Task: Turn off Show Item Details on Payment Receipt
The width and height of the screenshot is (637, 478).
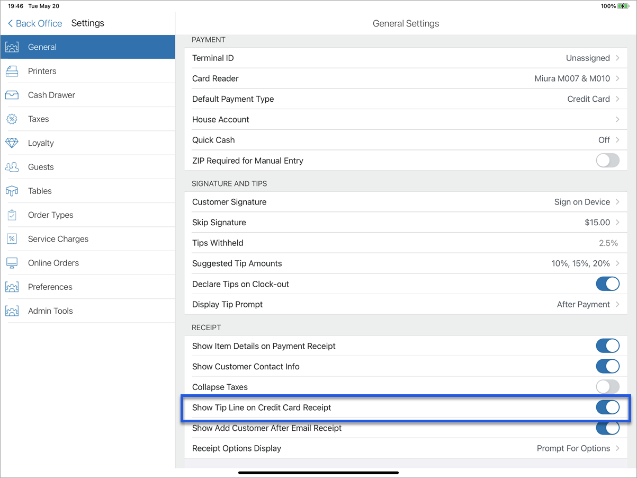Action: click(x=607, y=346)
